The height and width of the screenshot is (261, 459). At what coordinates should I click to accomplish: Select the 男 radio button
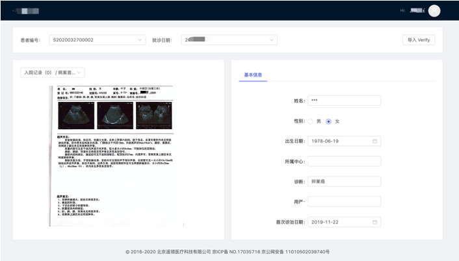pyautogui.click(x=311, y=121)
